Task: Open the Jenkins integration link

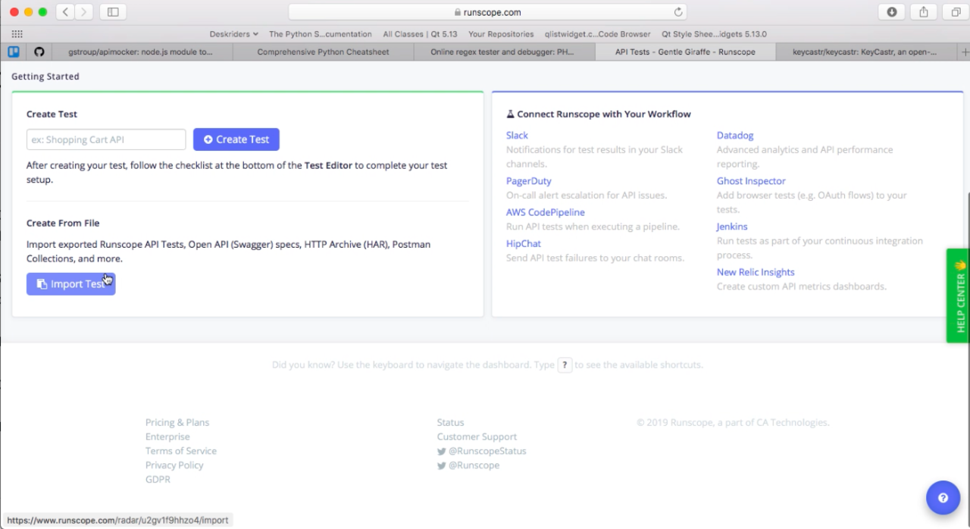Action: click(x=732, y=227)
